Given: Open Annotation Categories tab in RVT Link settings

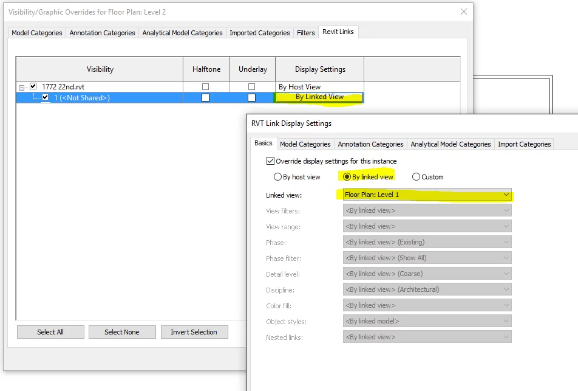Looking at the screenshot, I should click(370, 144).
